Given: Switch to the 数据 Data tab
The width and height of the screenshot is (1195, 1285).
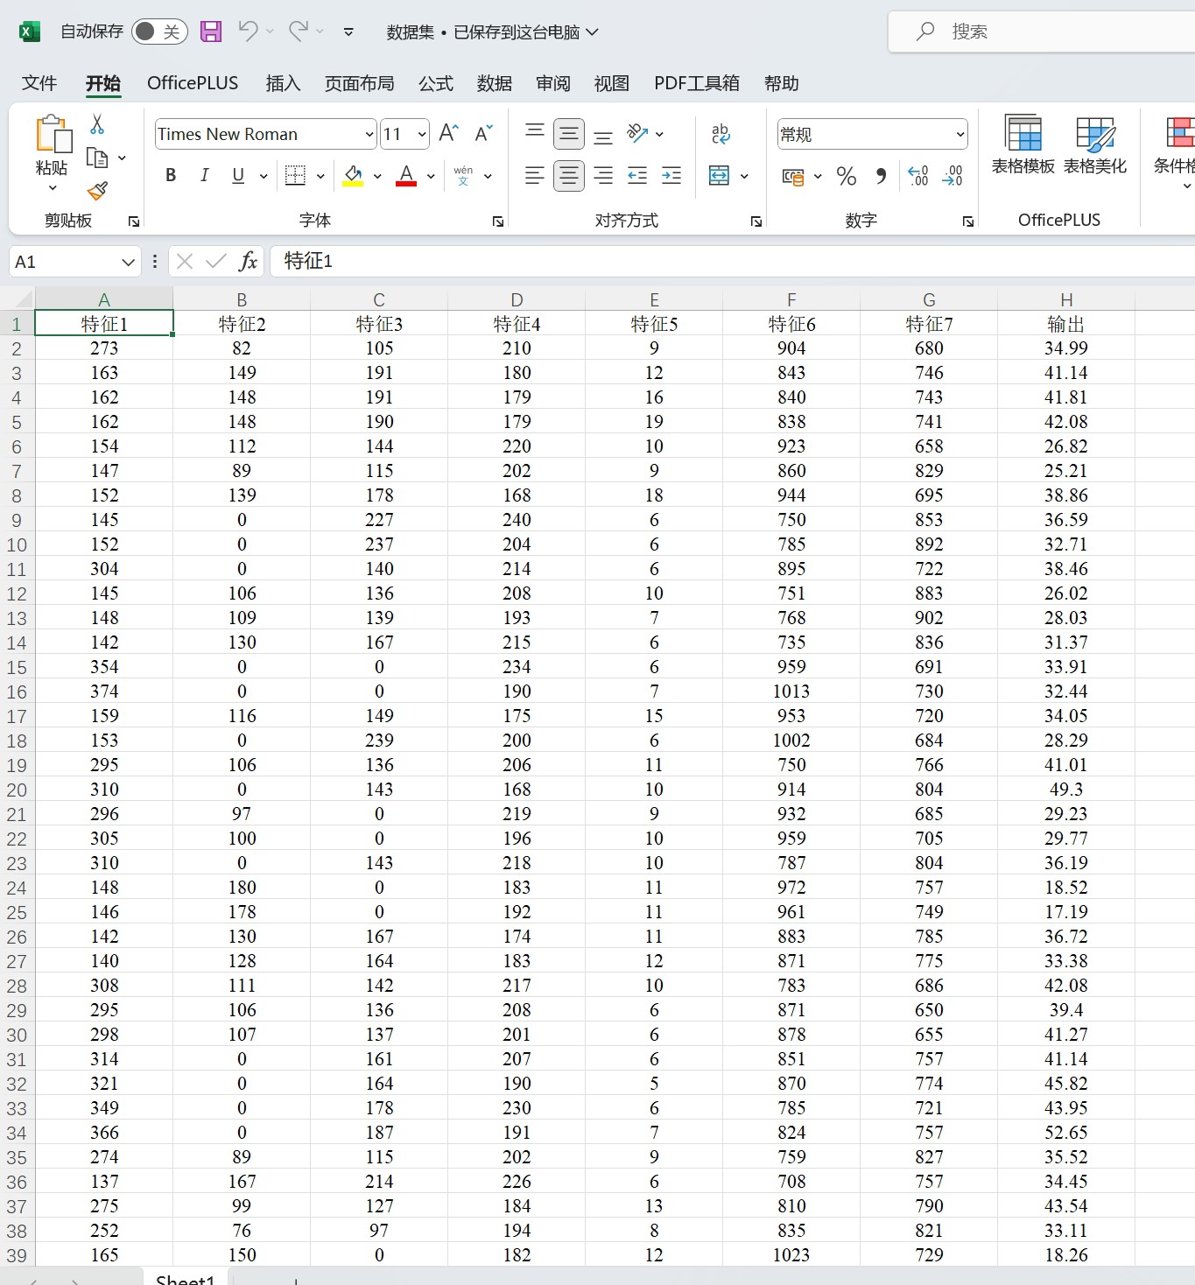Looking at the screenshot, I should [495, 83].
